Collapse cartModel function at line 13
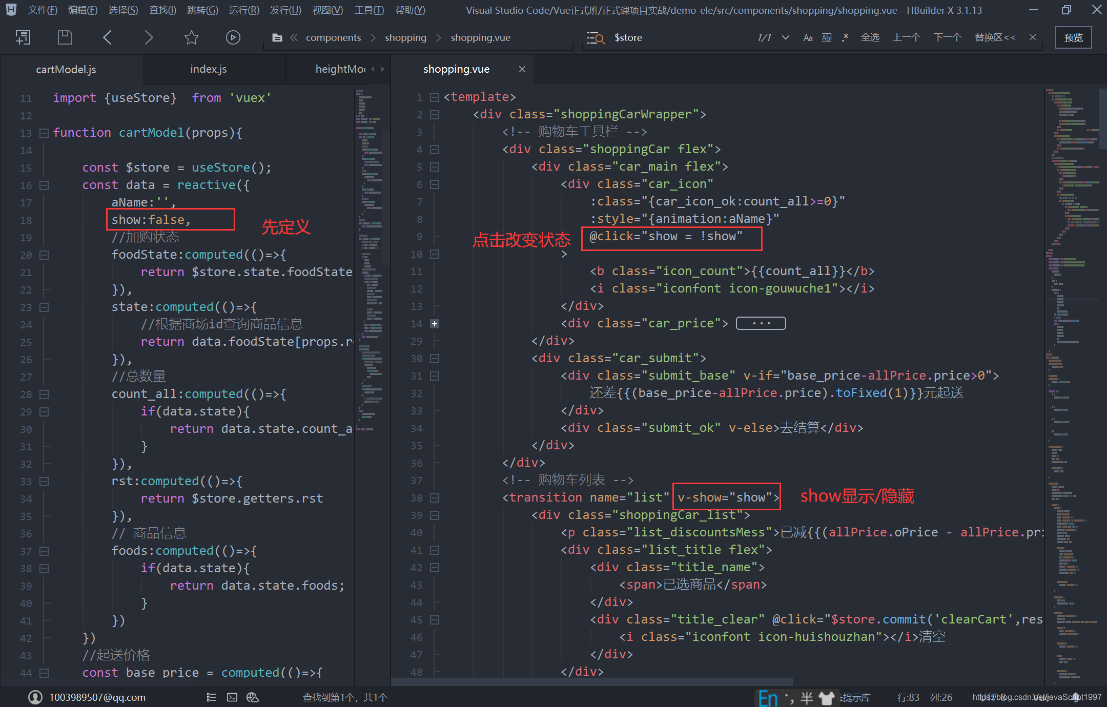The height and width of the screenshot is (707, 1107). pyautogui.click(x=44, y=133)
